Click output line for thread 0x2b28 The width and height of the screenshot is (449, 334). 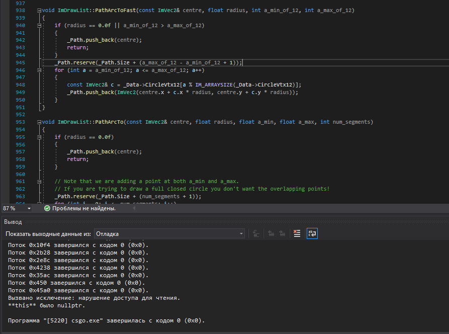coord(78,253)
